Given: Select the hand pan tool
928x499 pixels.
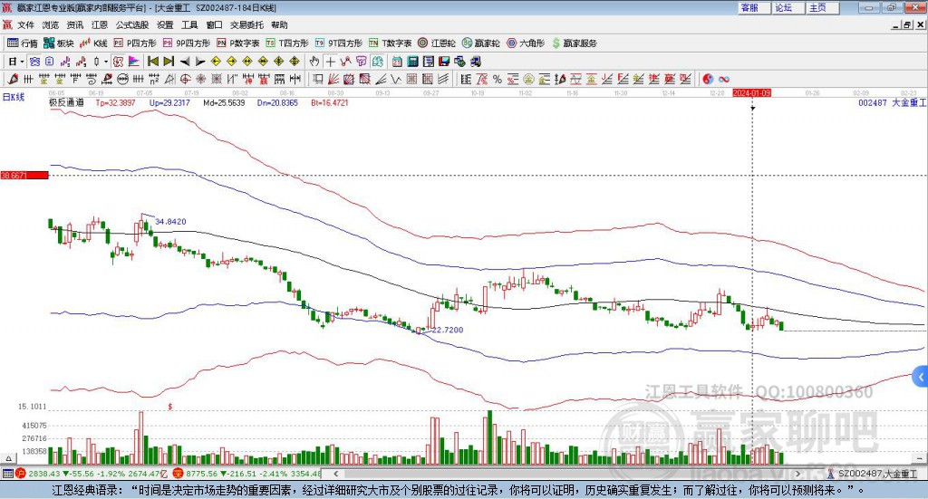Looking at the screenshot, I should (314, 62).
